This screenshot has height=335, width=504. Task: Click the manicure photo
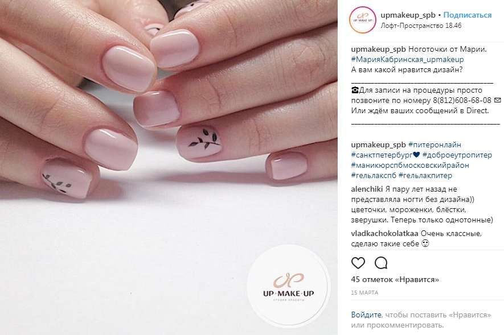(169, 167)
